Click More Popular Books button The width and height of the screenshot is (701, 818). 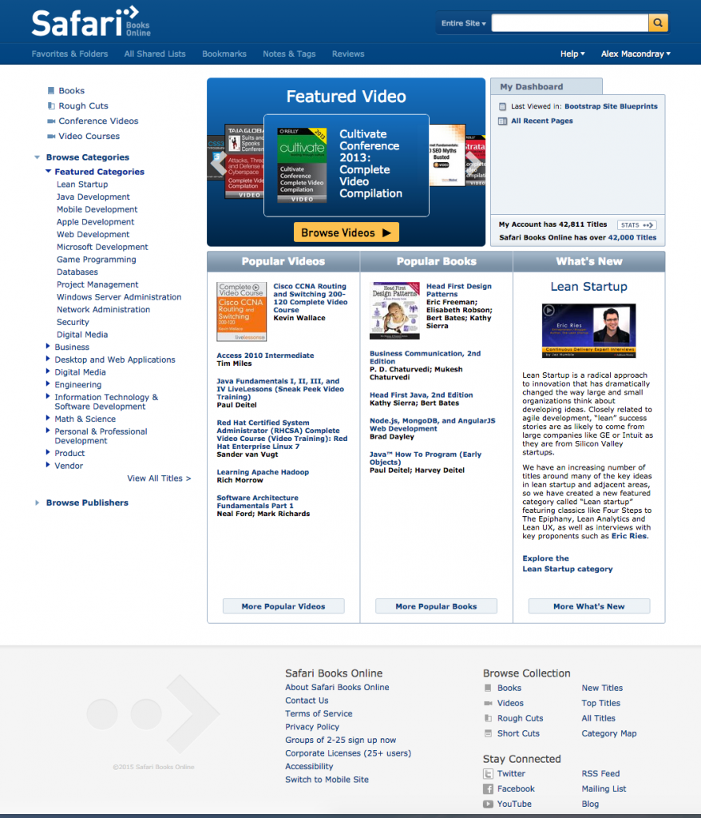pos(436,606)
